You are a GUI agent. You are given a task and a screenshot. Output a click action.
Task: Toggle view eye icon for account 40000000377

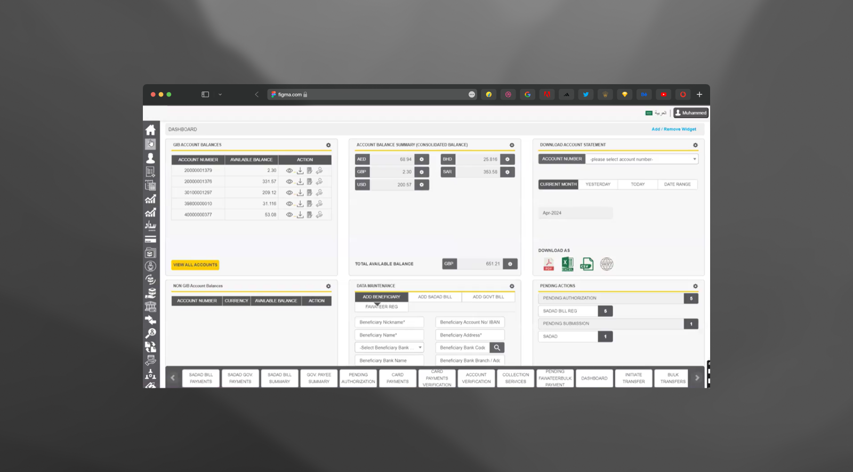289,215
